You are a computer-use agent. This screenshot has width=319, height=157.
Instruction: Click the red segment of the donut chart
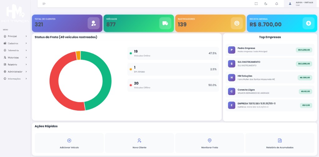coord(54,81)
